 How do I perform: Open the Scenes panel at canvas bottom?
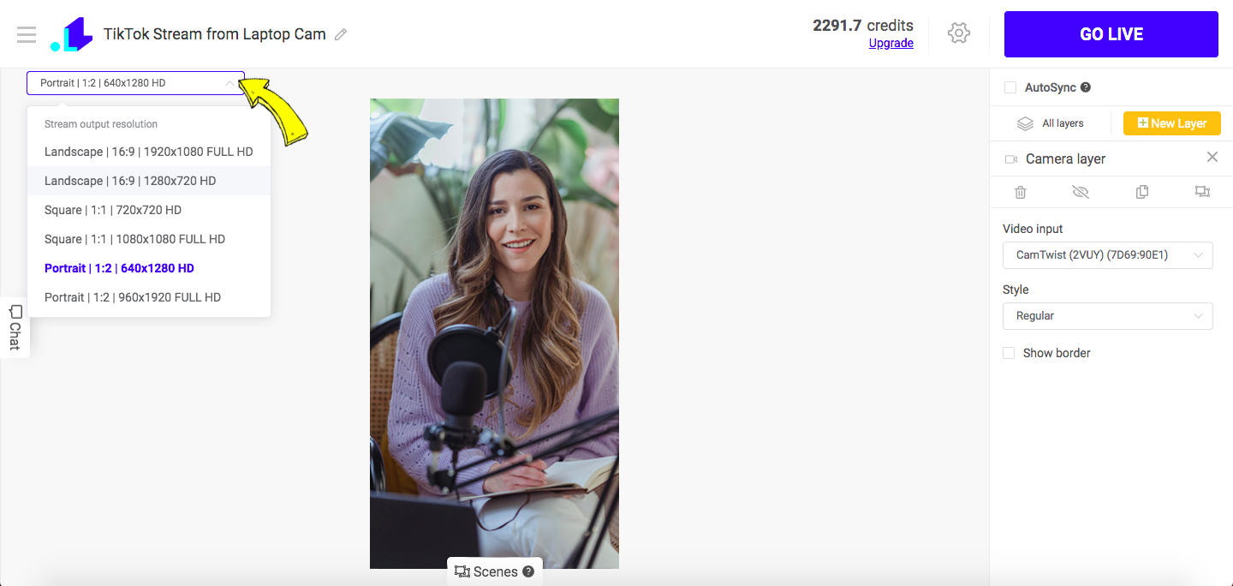pos(494,571)
